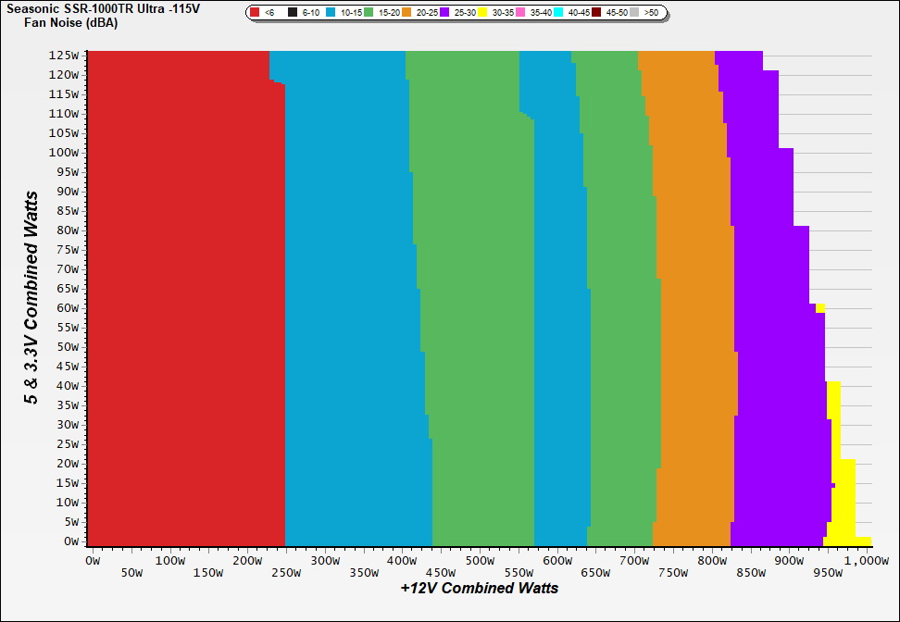The image size is (900, 622).
Task: Click the '+12V Combined Watts' axis label
Action: pyautogui.click(x=479, y=588)
